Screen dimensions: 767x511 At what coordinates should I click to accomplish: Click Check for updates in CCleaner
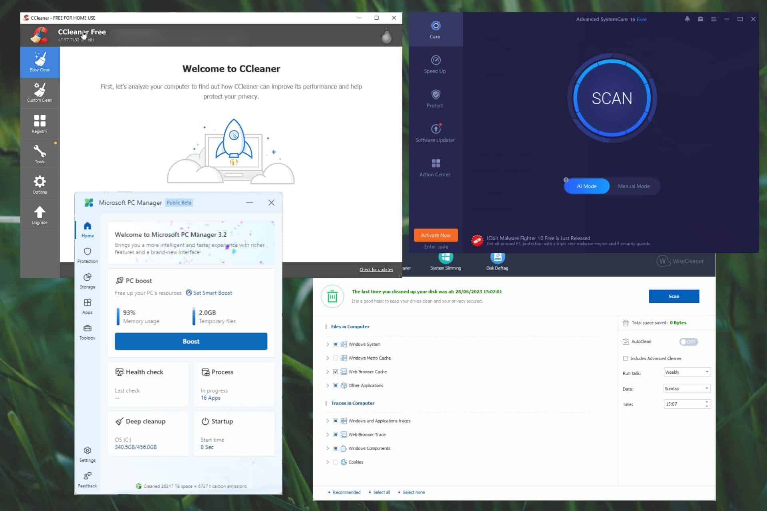point(376,269)
